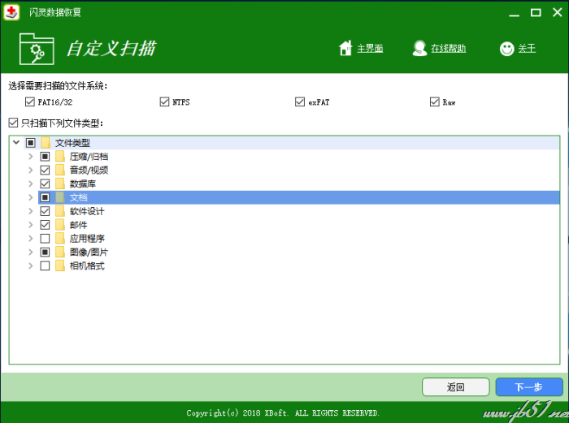Click the 下一步 button
This screenshot has width=569, height=423.
(x=528, y=387)
